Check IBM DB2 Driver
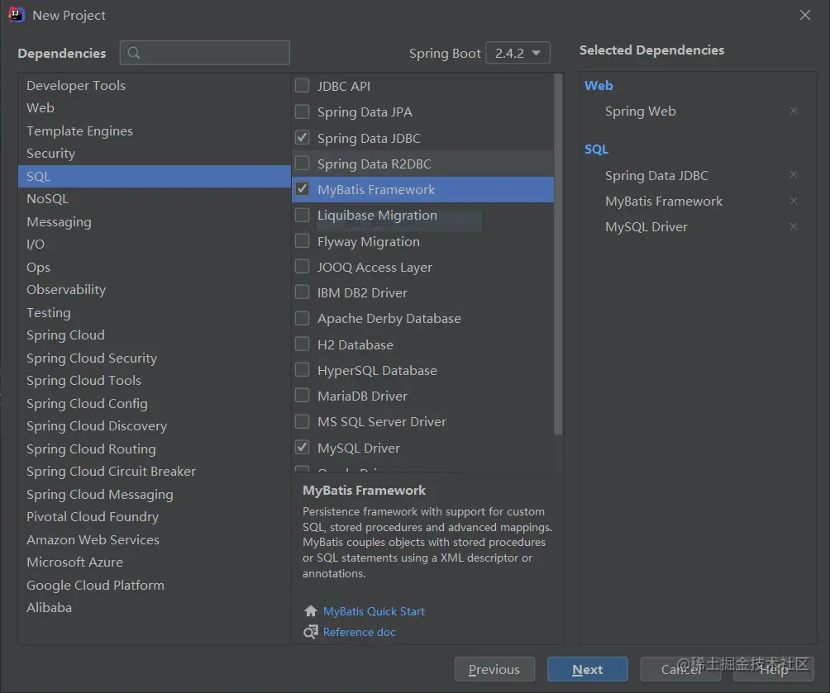 [303, 292]
